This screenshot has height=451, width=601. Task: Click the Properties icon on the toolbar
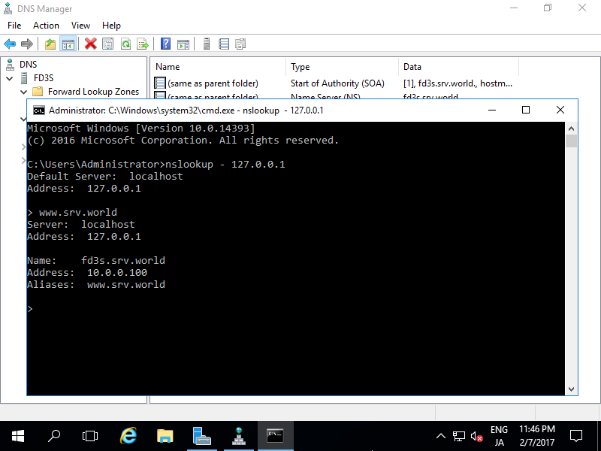click(x=107, y=44)
